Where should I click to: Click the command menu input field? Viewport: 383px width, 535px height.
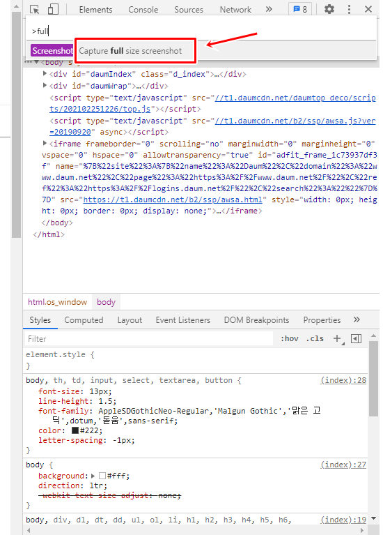[x=202, y=31]
